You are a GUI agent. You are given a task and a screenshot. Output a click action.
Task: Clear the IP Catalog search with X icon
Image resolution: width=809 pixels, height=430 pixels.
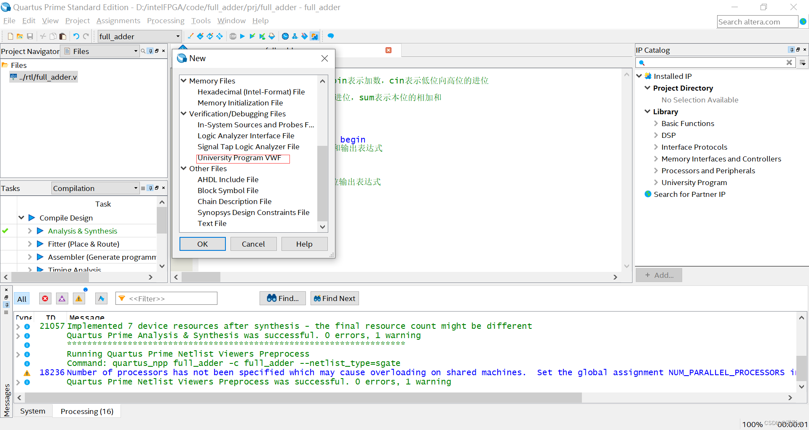click(x=789, y=62)
